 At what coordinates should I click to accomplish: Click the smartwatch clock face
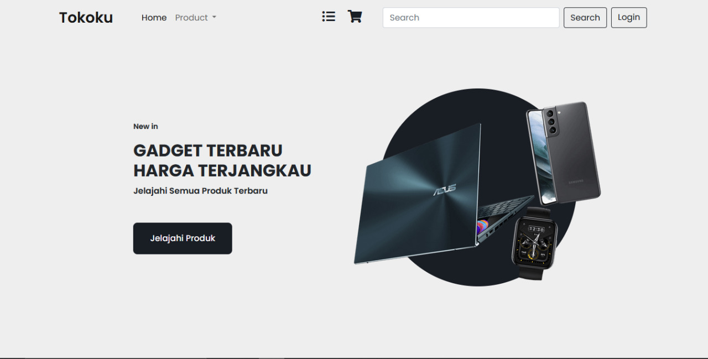point(535,242)
